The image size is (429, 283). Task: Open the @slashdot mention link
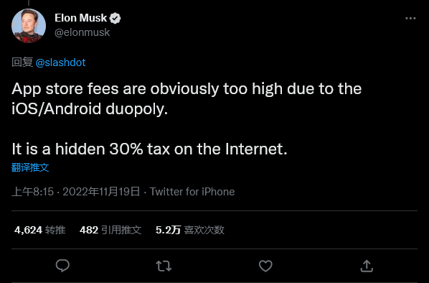point(60,62)
